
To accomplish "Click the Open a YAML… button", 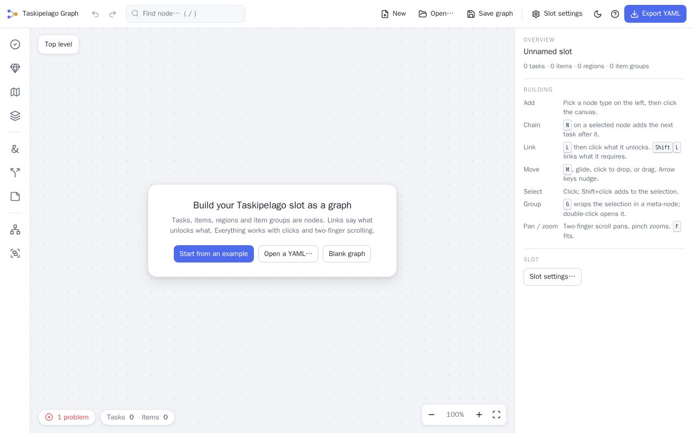I will pyautogui.click(x=288, y=254).
